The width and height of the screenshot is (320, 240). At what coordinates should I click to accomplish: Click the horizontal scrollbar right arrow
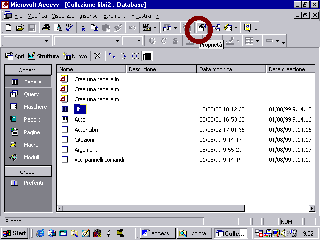(312, 208)
